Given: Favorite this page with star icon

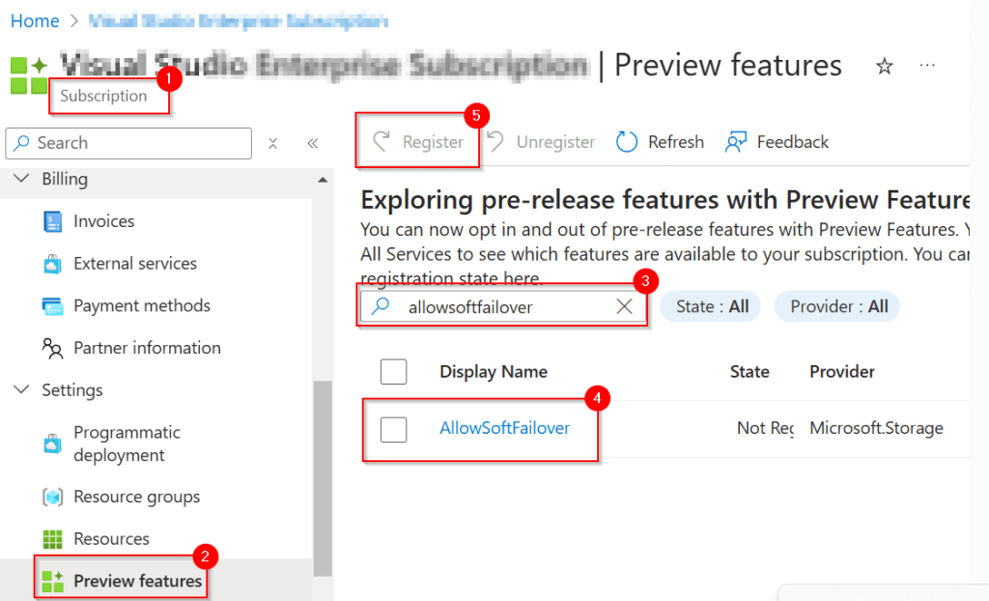Looking at the screenshot, I should (x=884, y=66).
